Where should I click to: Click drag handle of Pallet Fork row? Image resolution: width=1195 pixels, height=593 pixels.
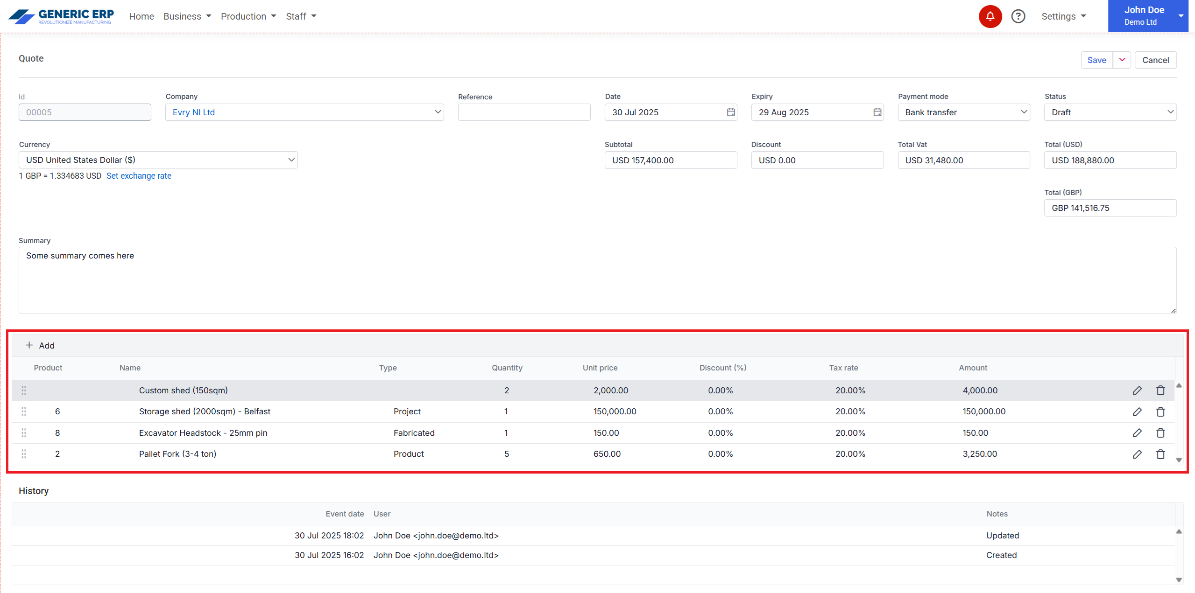click(x=24, y=454)
